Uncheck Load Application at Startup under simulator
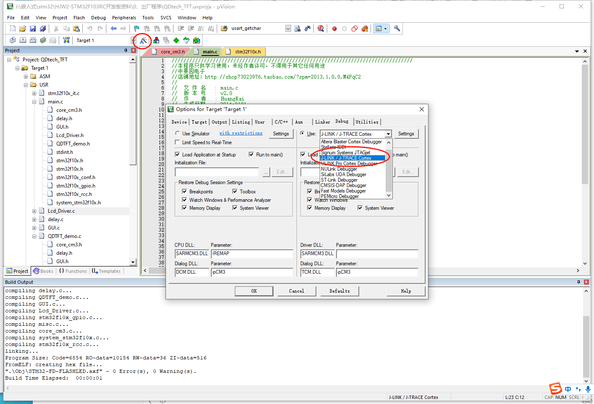This screenshot has height=404, width=594. (x=178, y=154)
